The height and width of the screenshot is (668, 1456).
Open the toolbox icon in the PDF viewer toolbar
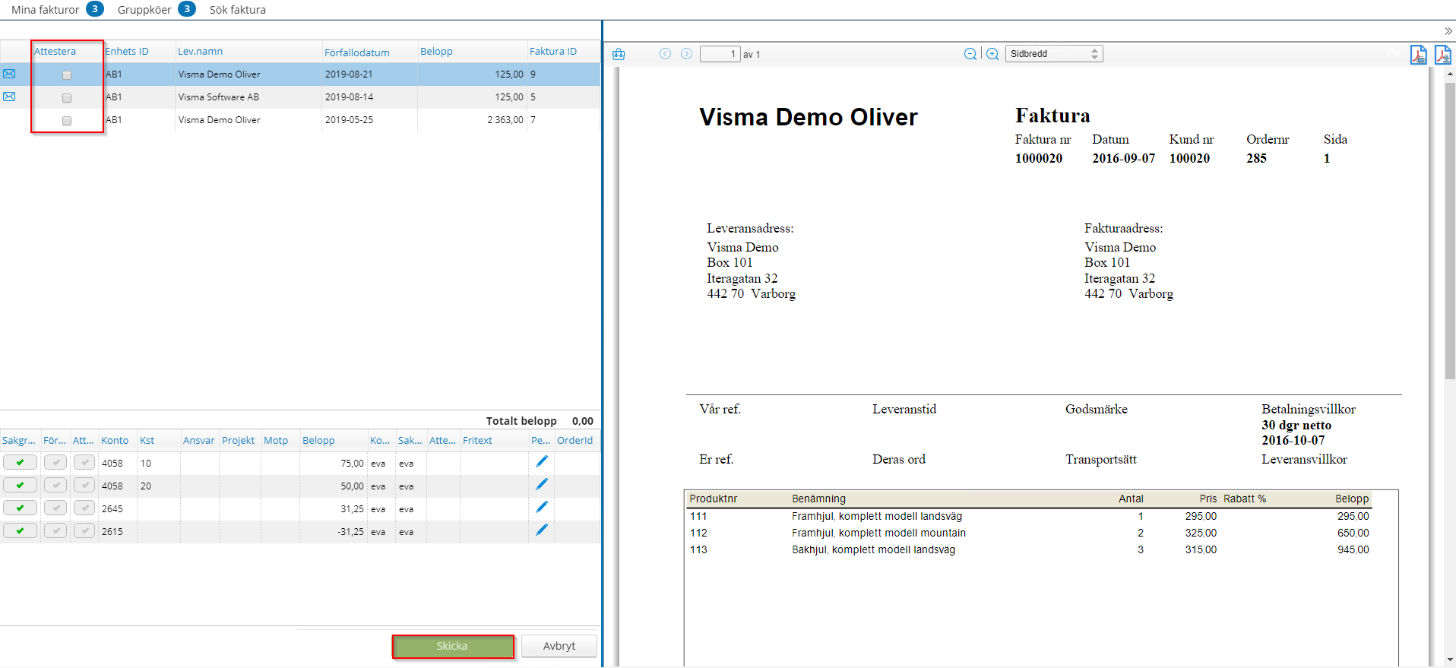[x=619, y=54]
